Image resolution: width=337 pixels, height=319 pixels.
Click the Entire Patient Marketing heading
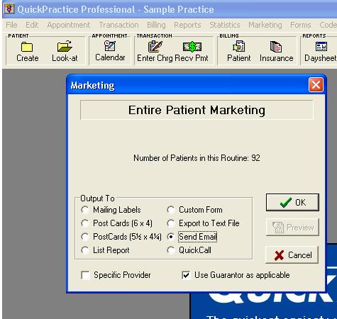(197, 110)
